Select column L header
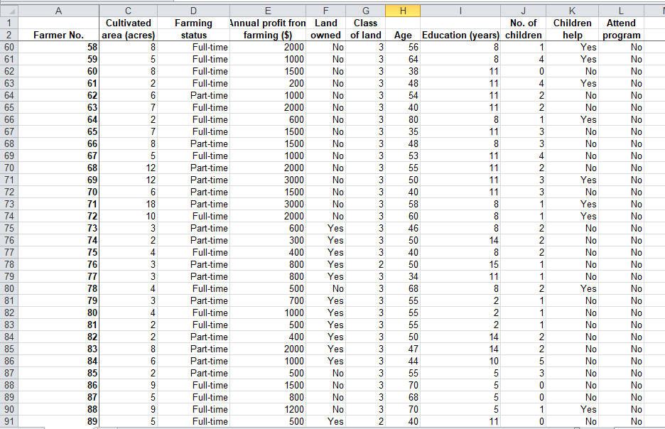Viewport: 665px width, 429px height. [620, 10]
